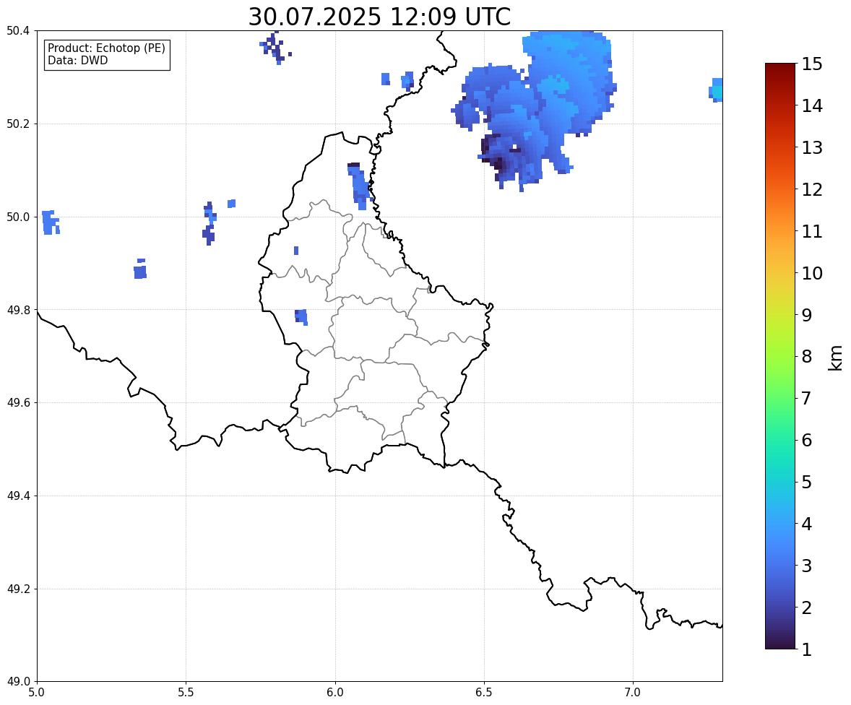
Task: Click the latitude axis label "50.2"
Action: (x=17, y=124)
